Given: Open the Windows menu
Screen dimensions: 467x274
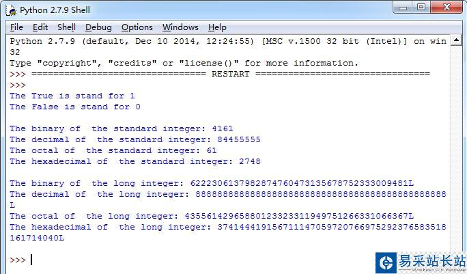Looking at the screenshot, I should point(180,27).
